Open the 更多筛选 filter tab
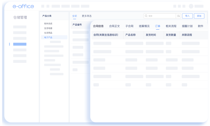This screenshot has height=126, width=210. pyautogui.click(x=87, y=16)
